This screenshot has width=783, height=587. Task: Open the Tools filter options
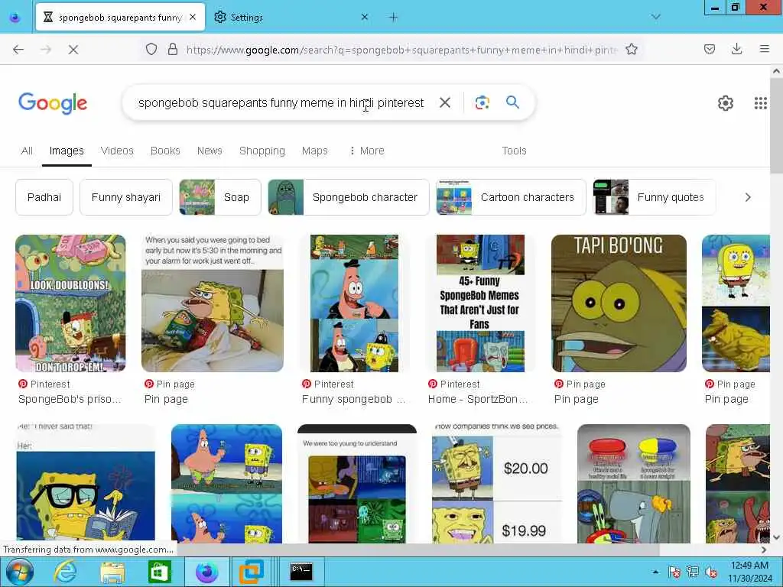click(x=514, y=151)
